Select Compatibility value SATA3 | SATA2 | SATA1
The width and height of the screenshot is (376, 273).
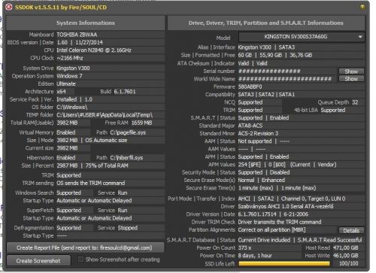[266, 95]
